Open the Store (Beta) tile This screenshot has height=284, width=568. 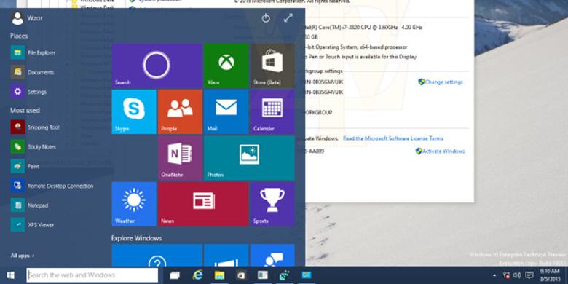click(x=272, y=66)
